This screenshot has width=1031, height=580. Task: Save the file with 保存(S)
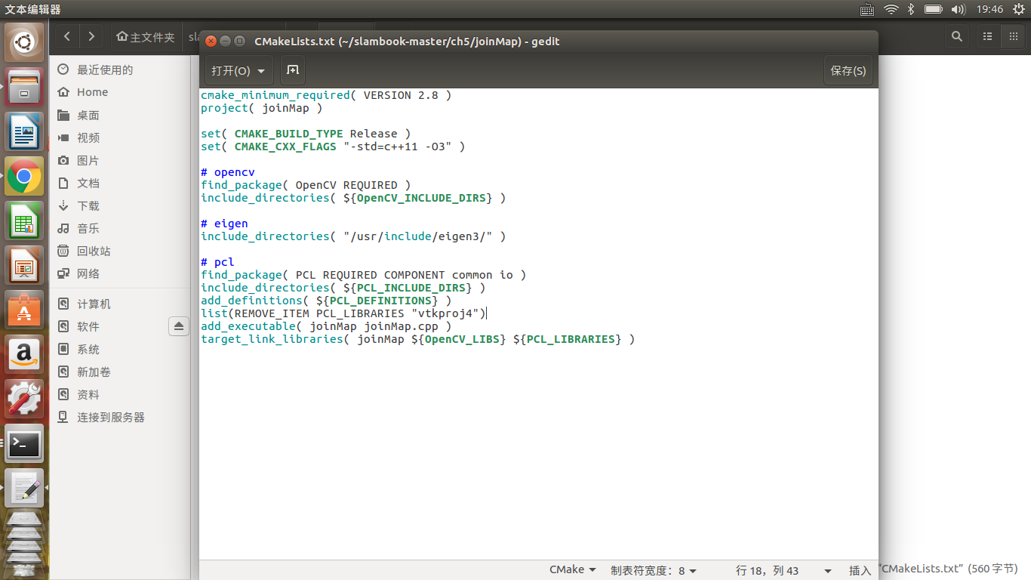coord(848,70)
